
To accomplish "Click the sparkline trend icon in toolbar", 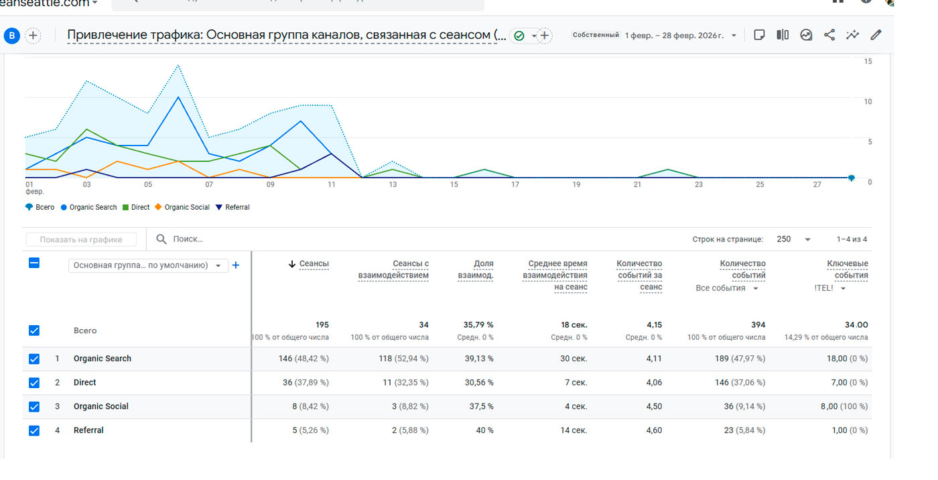I will coord(852,36).
